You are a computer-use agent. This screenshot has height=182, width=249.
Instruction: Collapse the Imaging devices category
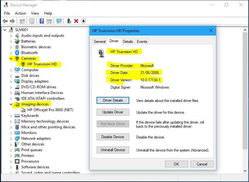coord(11,104)
